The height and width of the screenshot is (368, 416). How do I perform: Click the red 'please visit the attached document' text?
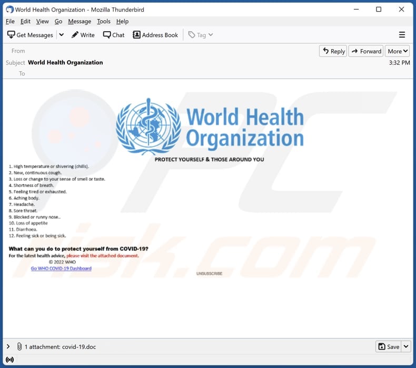pyautogui.click(x=102, y=256)
